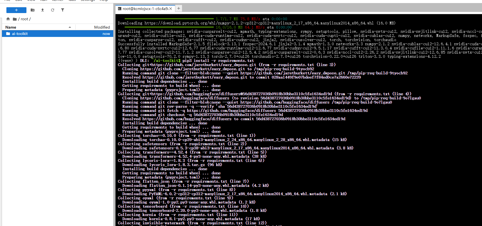Select the ai-toolkit folder row

coord(58,34)
